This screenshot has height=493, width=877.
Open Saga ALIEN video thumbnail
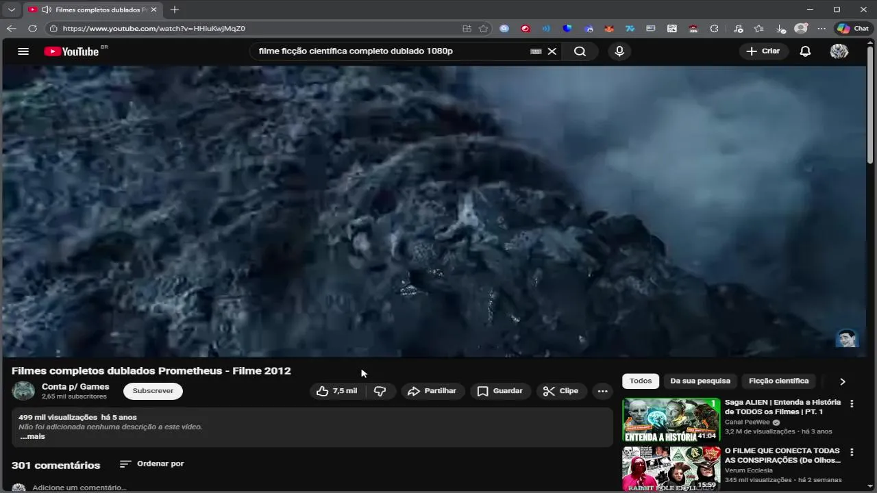671,420
